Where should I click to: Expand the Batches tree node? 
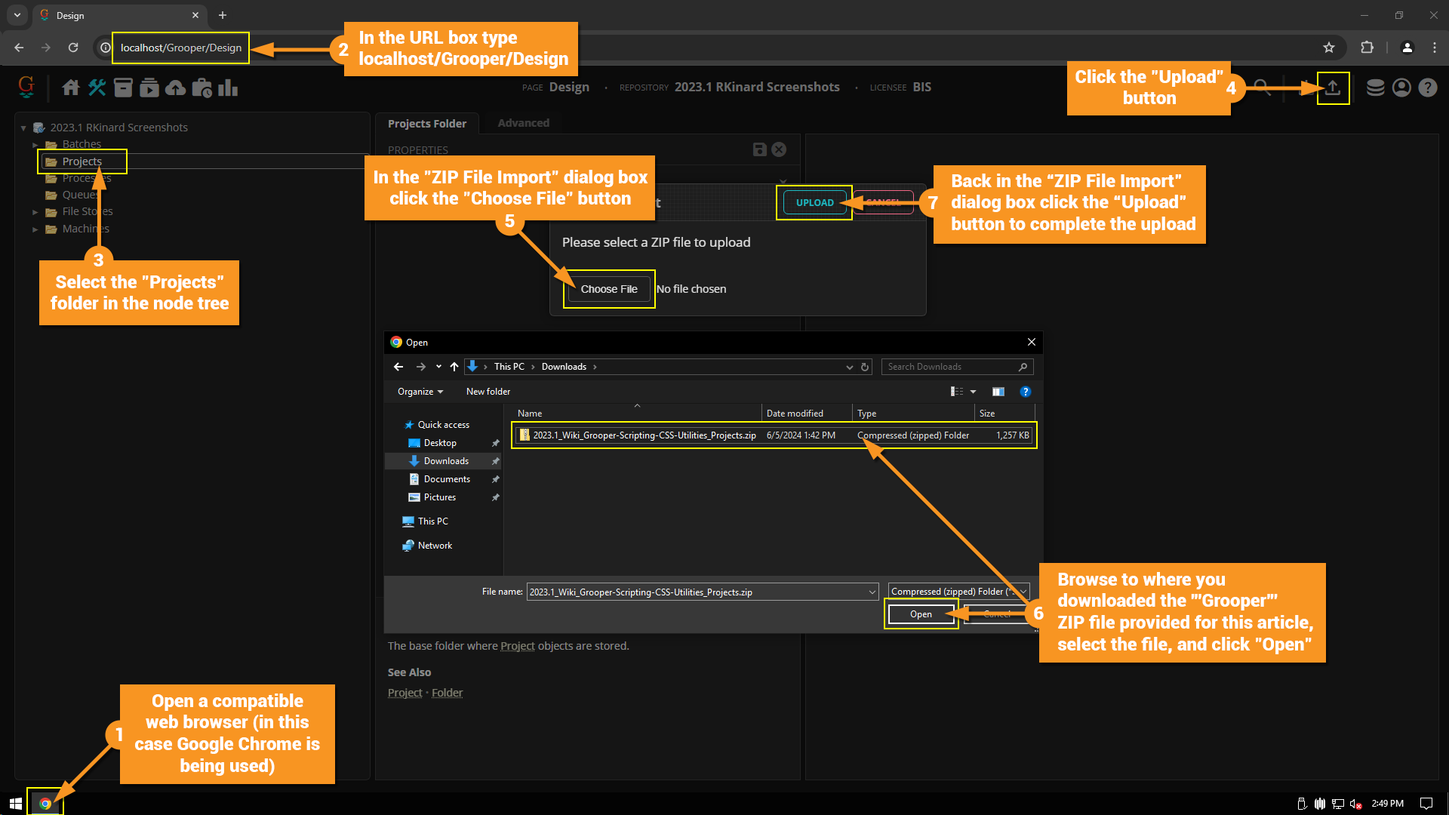35,144
